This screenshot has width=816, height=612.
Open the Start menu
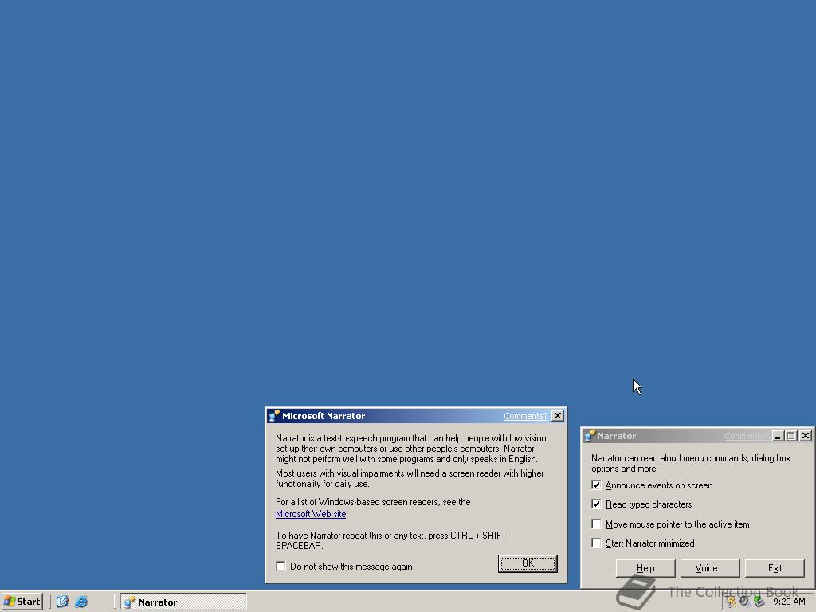pyautogui.click(x=22, y=602)
